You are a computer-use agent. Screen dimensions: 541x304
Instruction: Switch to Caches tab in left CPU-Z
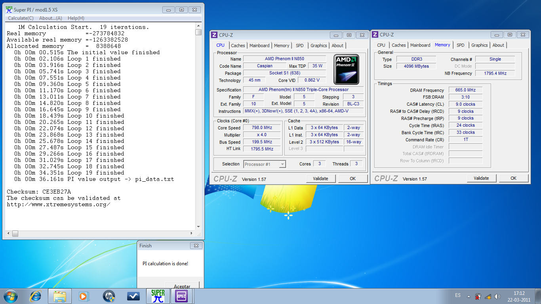point(238,46)
